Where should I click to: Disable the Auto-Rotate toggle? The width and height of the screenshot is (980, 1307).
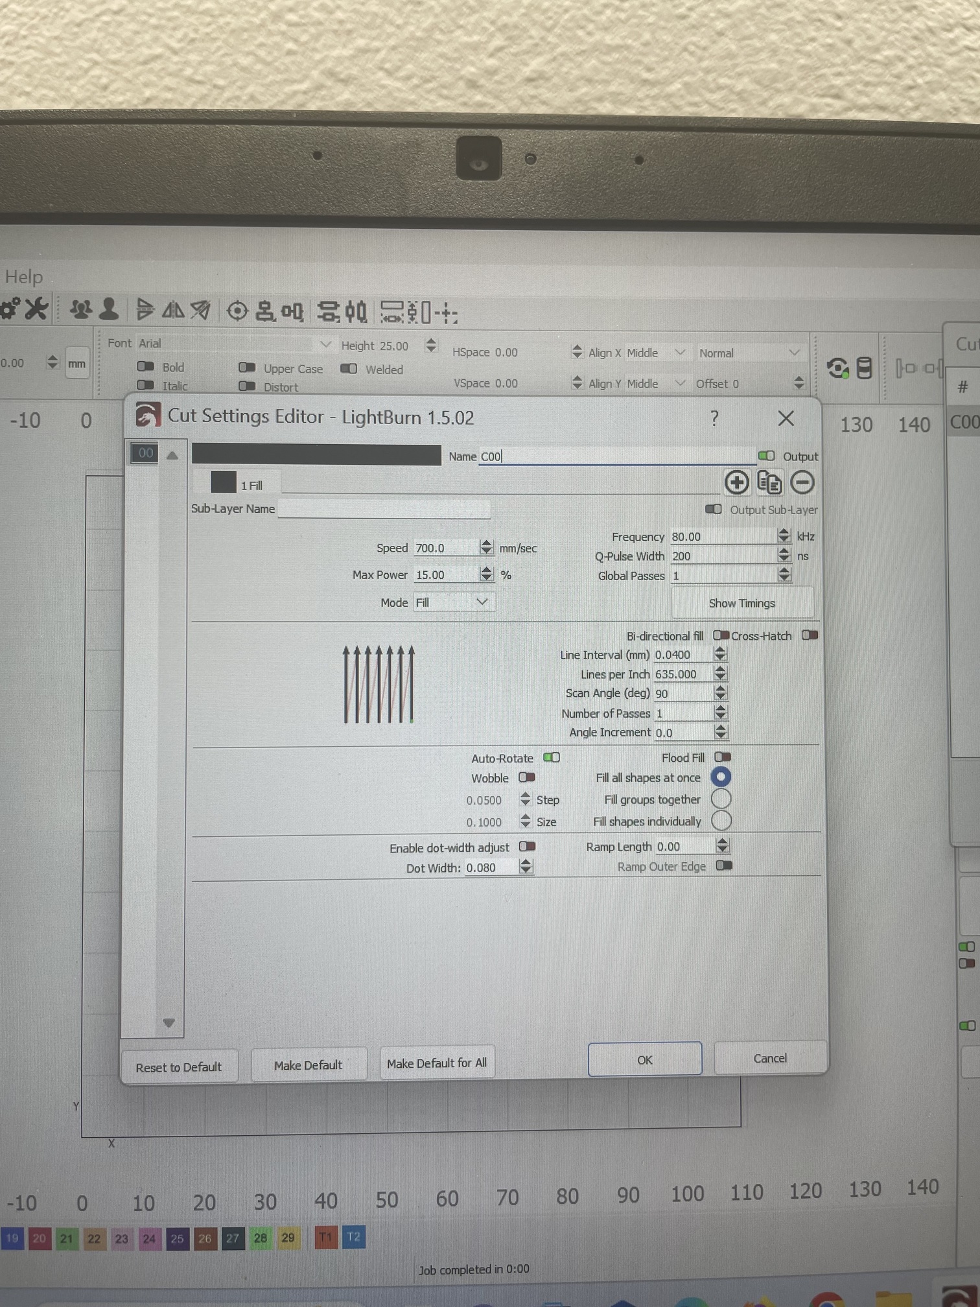pos(552,757)
